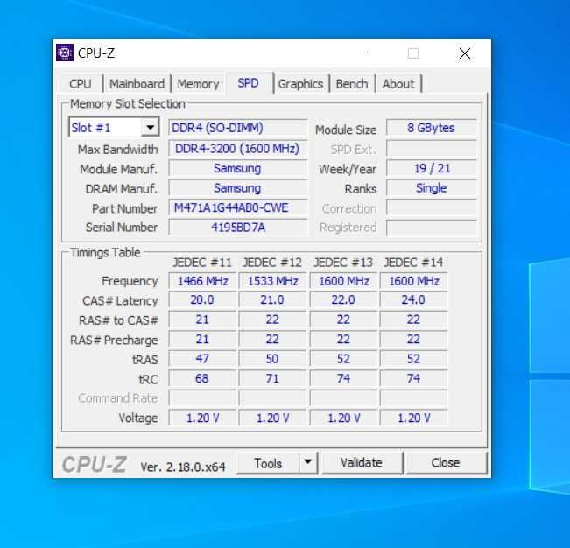This screenshot has width=570, height=548.
Task: Click the JEDEC #11 Voltage 1.20 V cell
Action: pyautogui.click(x=202, y=418)
